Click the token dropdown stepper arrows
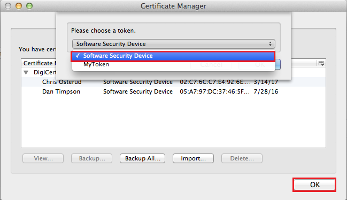The width and height of the screenshot is (347, 200). tap(270, 44)
